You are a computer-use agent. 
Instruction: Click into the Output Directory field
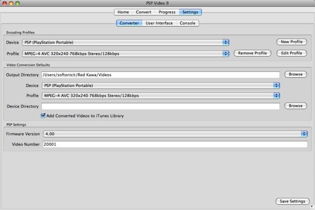(161, 75)
